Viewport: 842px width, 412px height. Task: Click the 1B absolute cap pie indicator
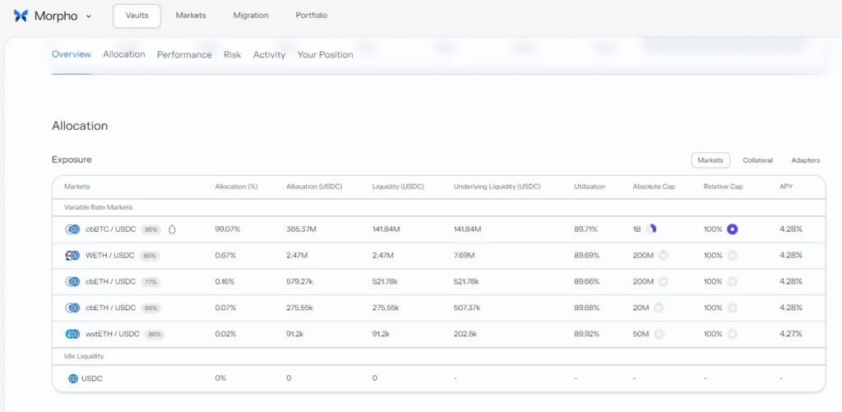point(651,229)
